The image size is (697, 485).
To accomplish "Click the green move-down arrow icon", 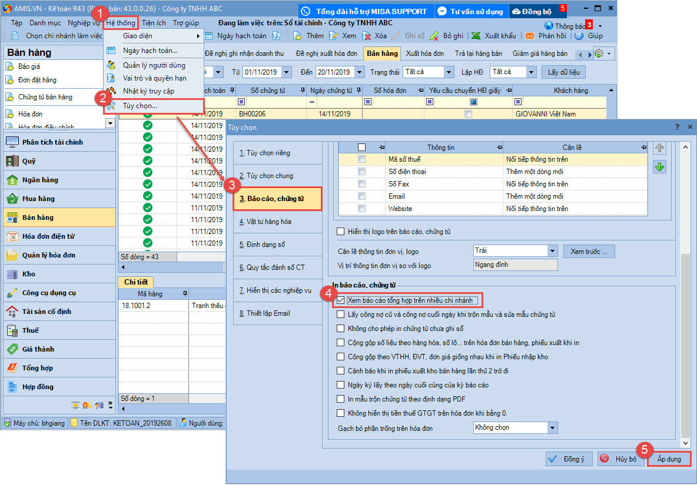I will [x=659, y=167].
